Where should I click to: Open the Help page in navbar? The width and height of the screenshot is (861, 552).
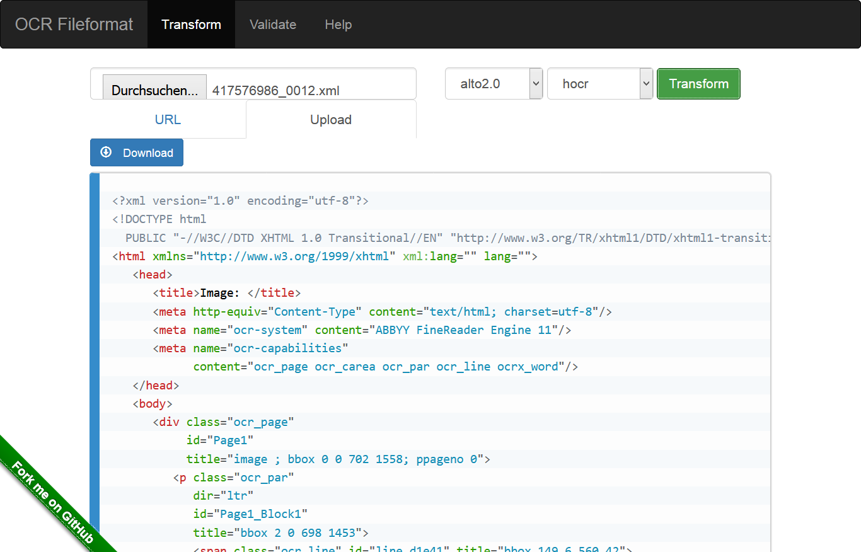click(x=338, y=25)
